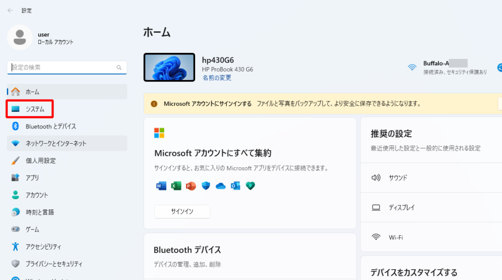Click Microsoft アカウントにサインインする banner text
Image resolution: width=502 pixels, height=280 pixels.
point(207,104)
